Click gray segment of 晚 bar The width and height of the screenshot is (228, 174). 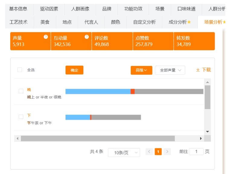(169, 92)
